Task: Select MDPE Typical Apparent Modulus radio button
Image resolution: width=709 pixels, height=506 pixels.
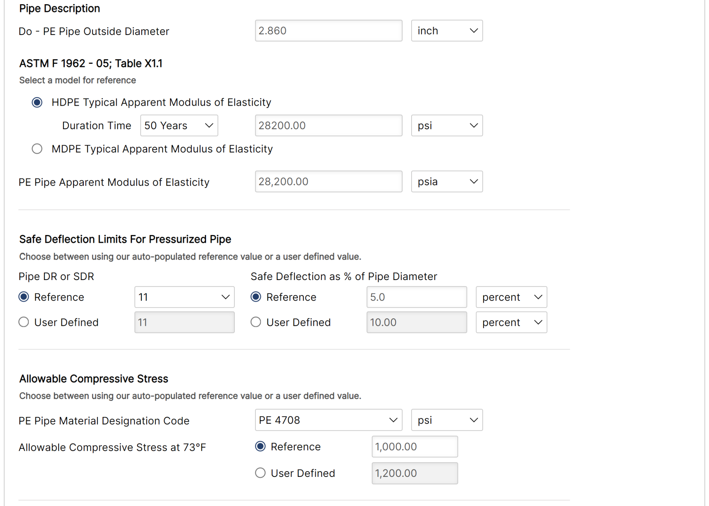Action: click(x=37, y=149)
